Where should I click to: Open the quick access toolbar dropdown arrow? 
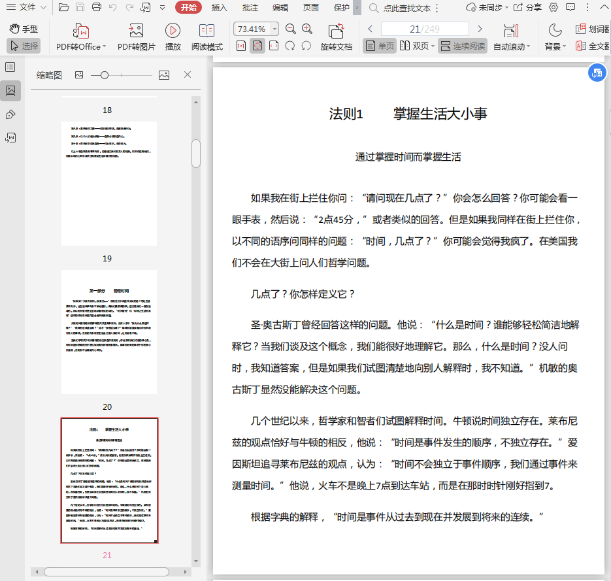click(x=163, y=7)
